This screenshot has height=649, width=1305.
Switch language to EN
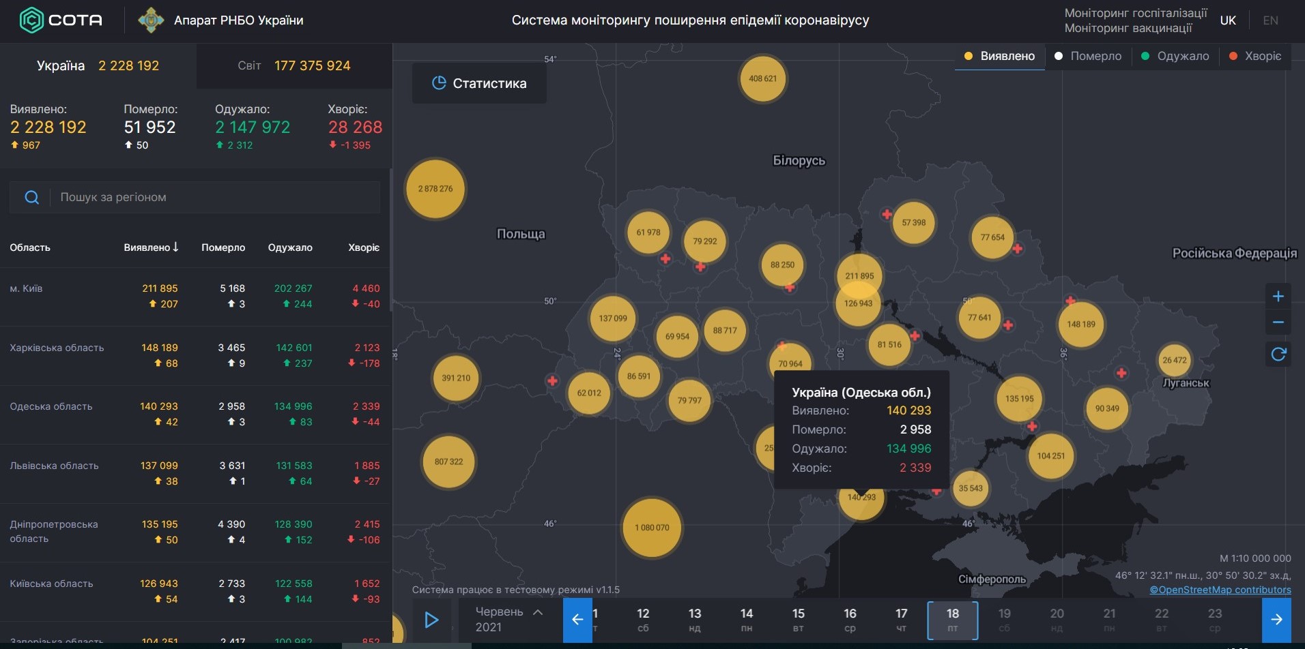click(1270, 20)
